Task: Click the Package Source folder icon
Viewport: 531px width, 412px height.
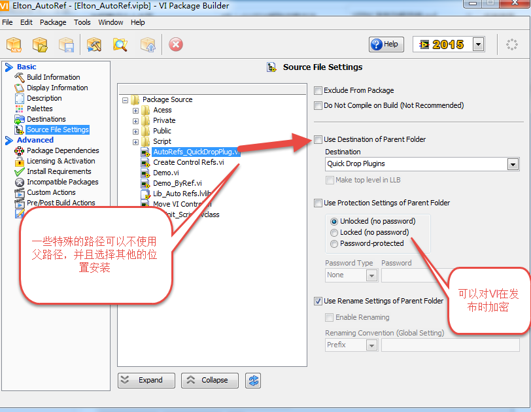Action: [x=135, y=100]
